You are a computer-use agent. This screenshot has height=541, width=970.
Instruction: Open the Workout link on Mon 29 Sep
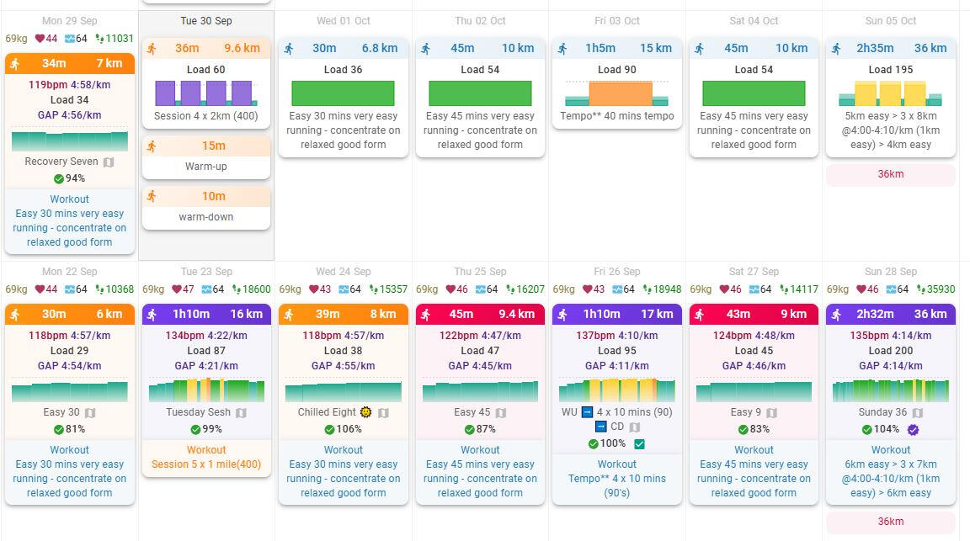69,199
